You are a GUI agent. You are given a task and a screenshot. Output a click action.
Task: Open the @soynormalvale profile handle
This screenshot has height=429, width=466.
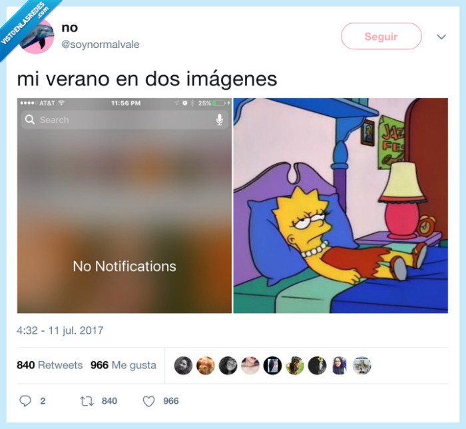(100, 45)
